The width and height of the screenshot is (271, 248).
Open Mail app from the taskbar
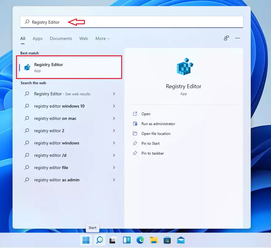pyautogui.click(x=181, y=240)
